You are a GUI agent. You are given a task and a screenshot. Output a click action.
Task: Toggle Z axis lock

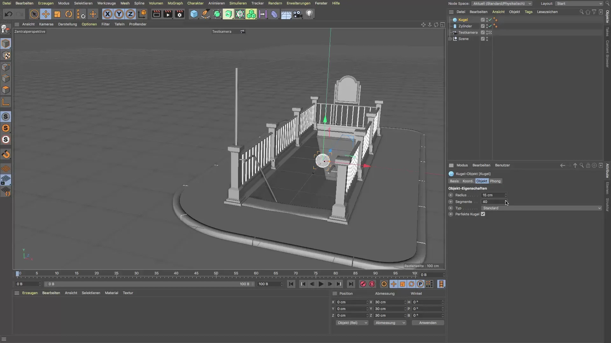[x=130, y=14]
